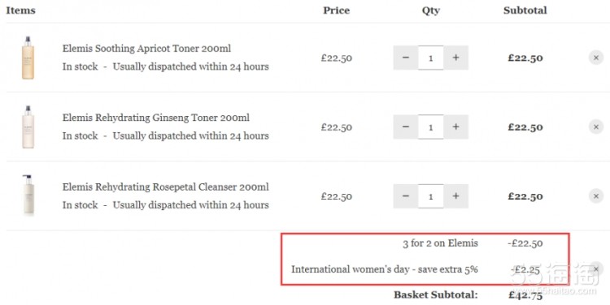Screen dimensions: 610x305
Task: Click the Apricot Toner product image
Action: (x=28, y=58)
